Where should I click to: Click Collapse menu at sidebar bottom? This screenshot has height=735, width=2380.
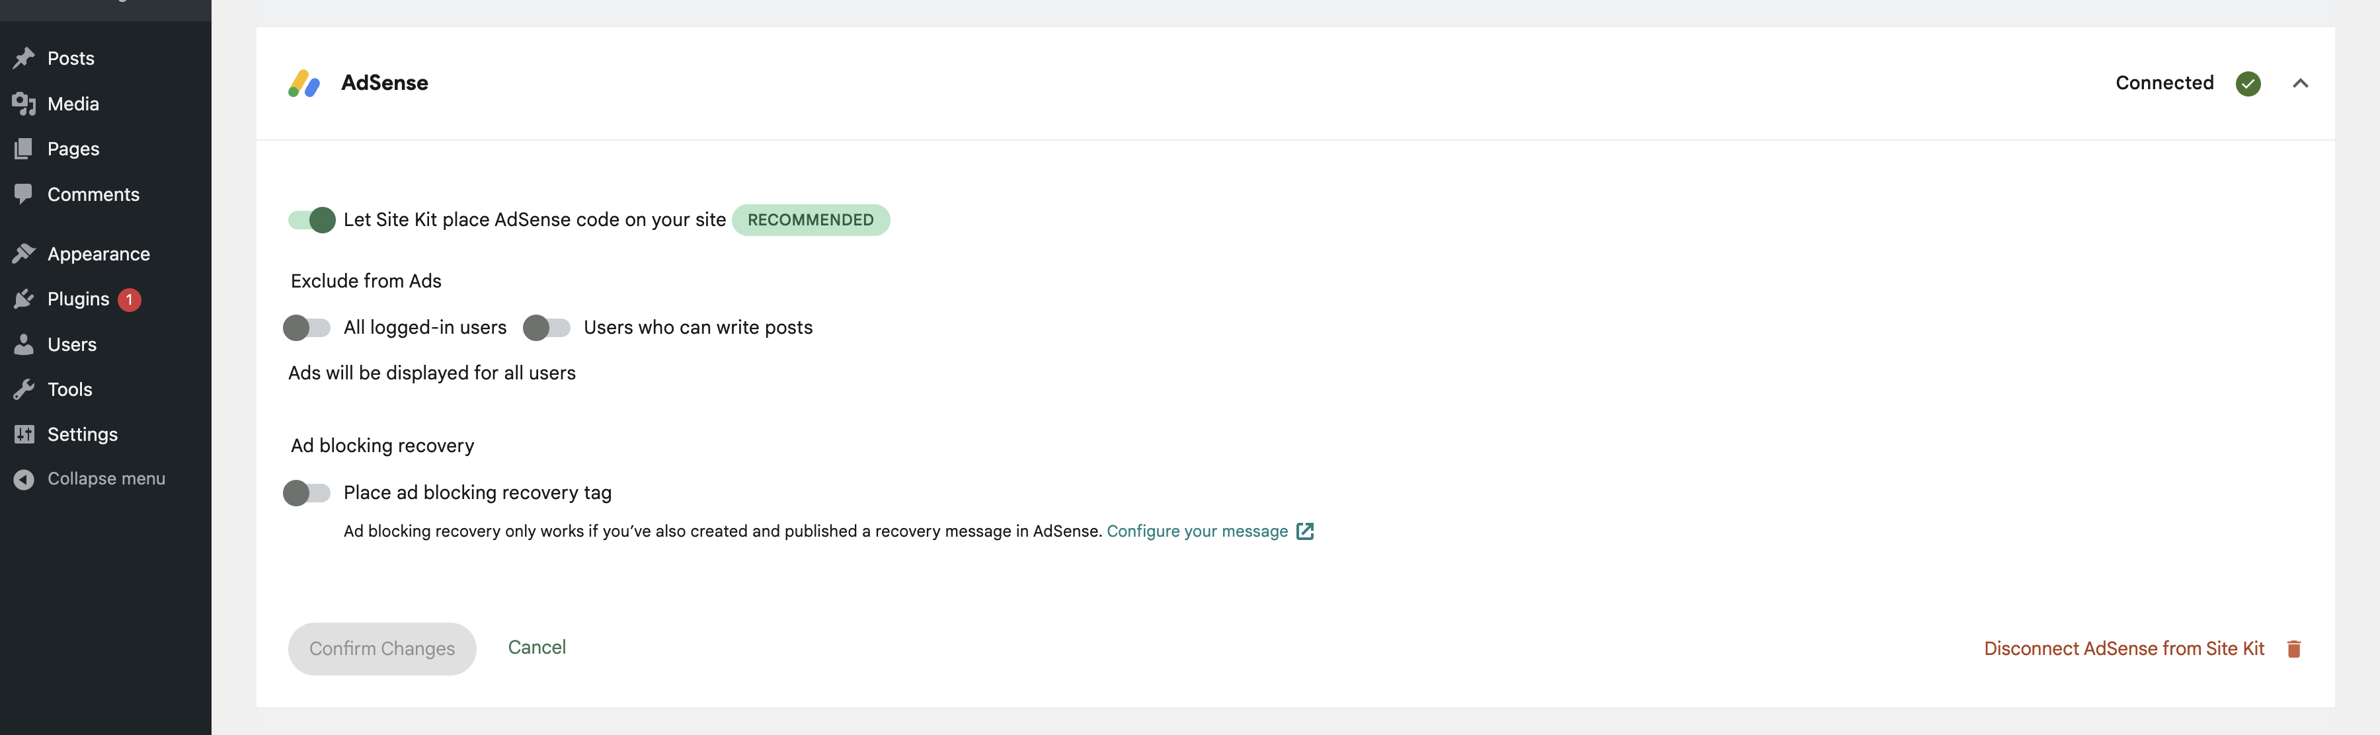[x=105, y=479]
